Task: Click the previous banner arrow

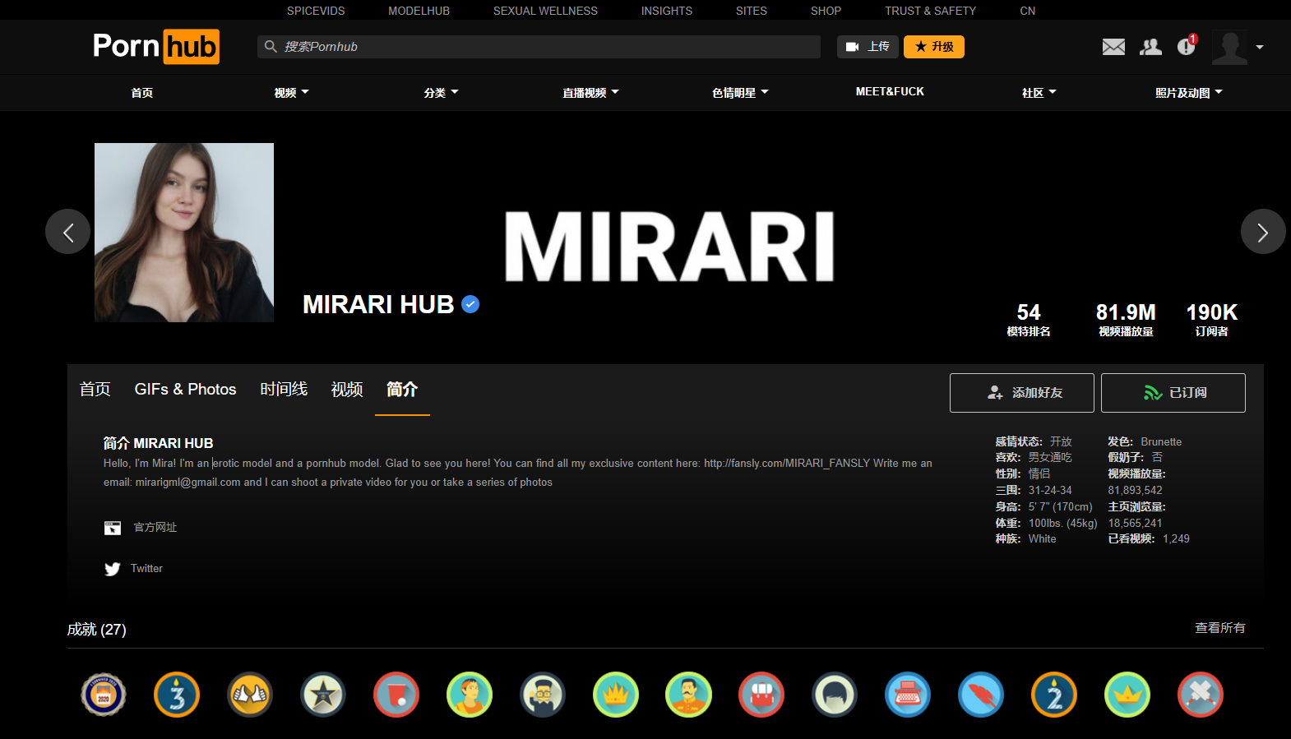Action: click(67, 232)
